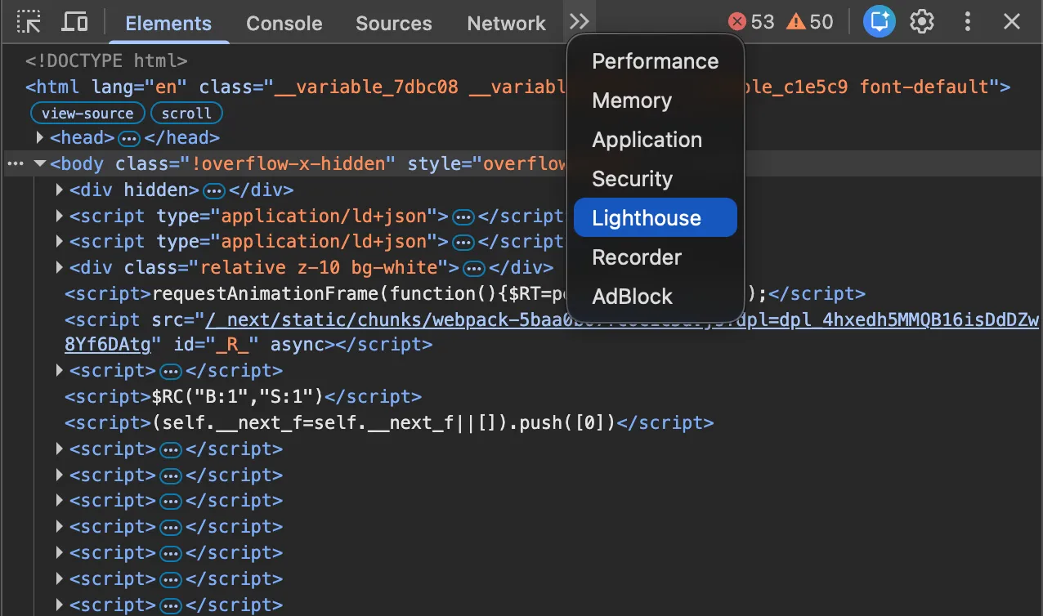Open DevTools settings gear

922,22
